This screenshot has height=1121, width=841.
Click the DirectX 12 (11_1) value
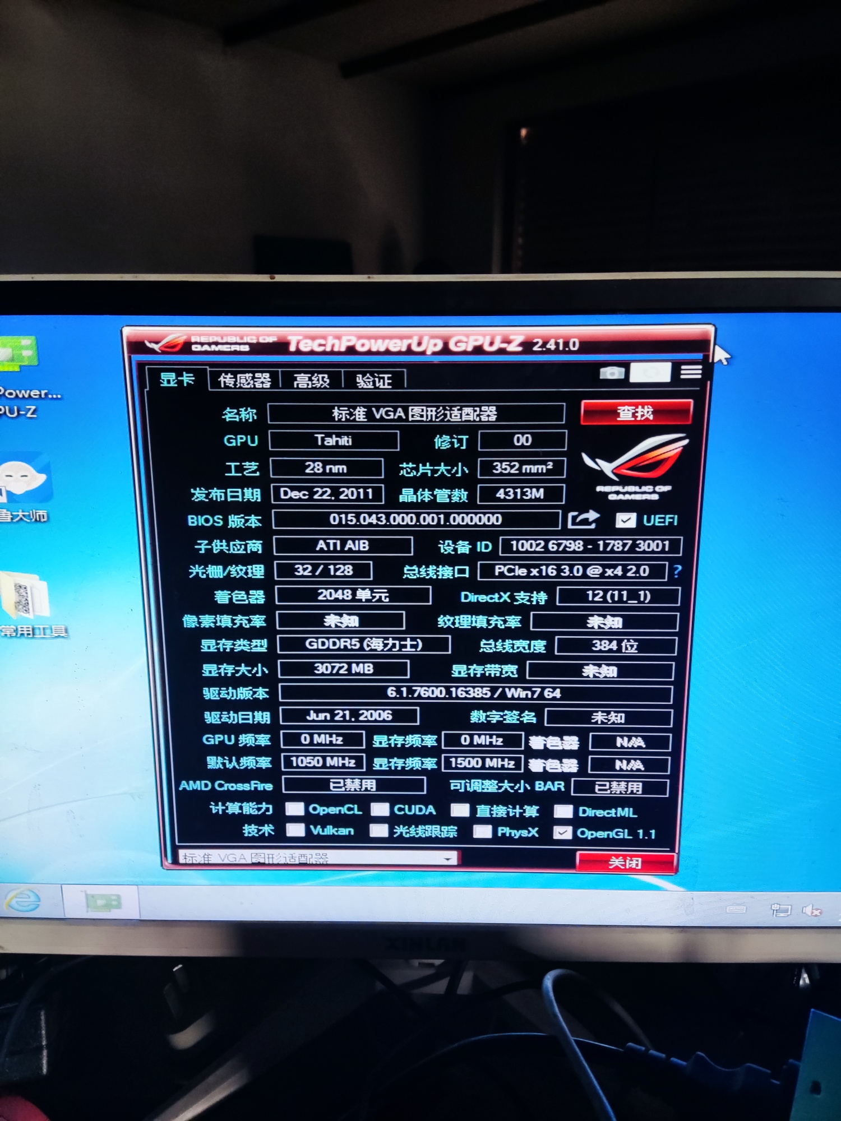tap(618, 596)
